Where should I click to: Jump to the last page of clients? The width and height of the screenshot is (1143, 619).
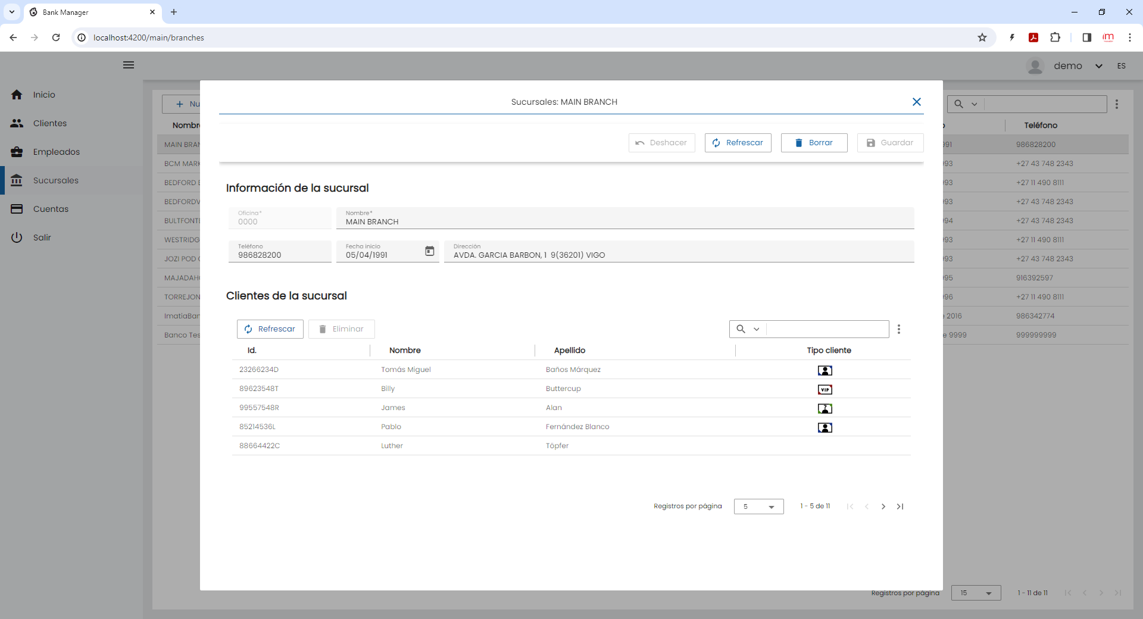(900, 507)
